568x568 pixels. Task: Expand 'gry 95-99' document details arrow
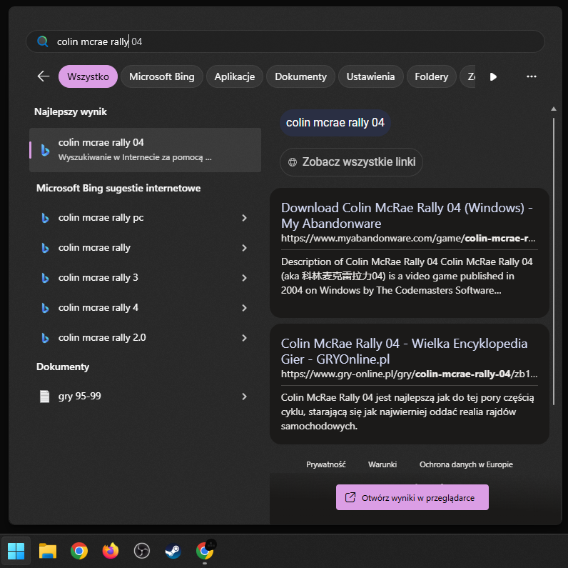tap(244, 397)
